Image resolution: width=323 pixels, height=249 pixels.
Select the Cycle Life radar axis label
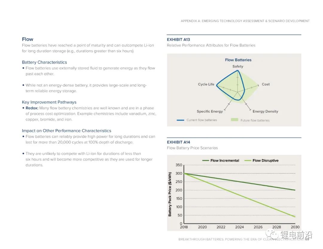[x=206, y=84]
